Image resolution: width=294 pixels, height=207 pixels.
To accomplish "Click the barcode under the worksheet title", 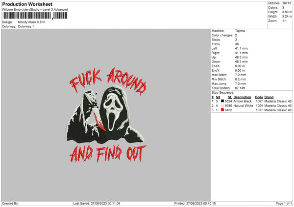I will (x=35, y=16).
